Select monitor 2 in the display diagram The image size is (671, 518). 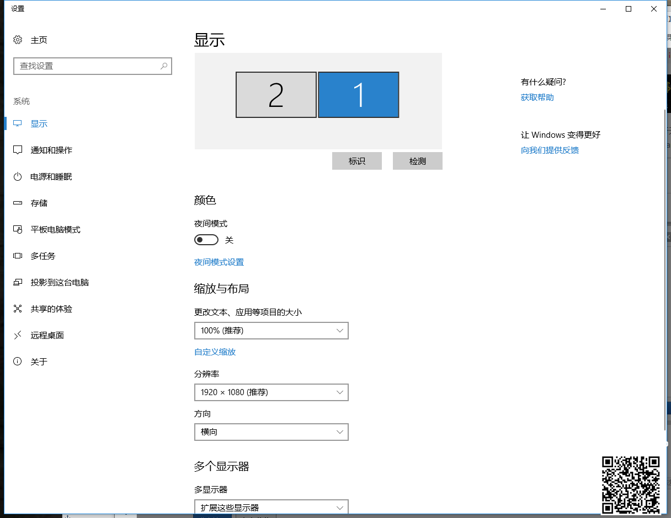click(276, 94)
